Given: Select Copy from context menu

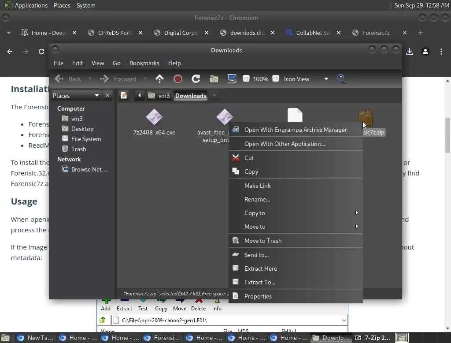Looking at the screenshot, I should pyautogui.click(x=296, y=171).
